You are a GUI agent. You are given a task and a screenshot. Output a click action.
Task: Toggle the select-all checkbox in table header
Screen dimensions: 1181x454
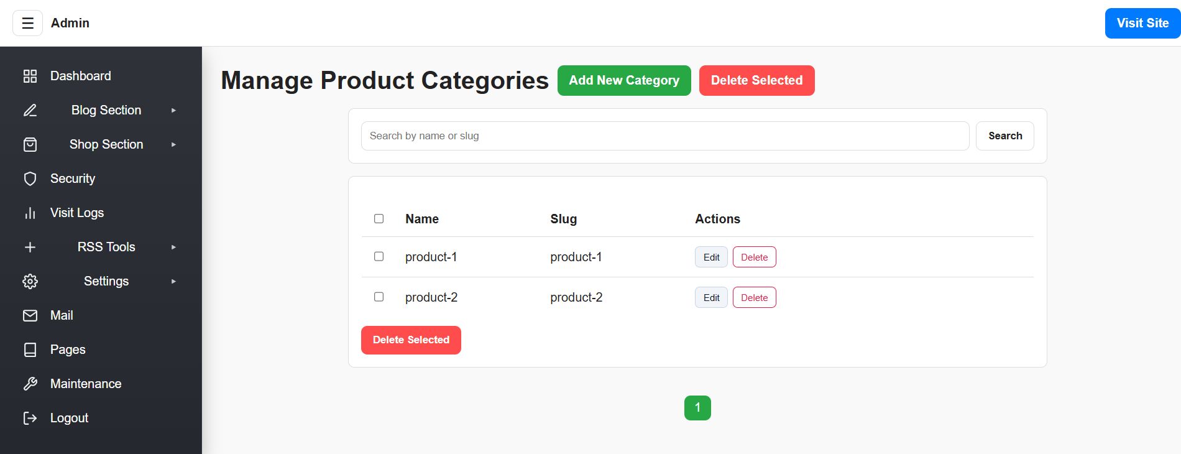click(x=379, y=219)
